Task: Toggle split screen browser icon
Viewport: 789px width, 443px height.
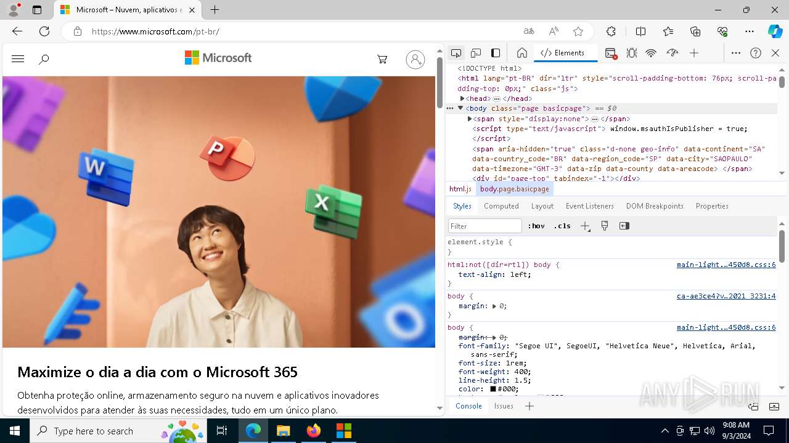Action: [x=640, y=31]
